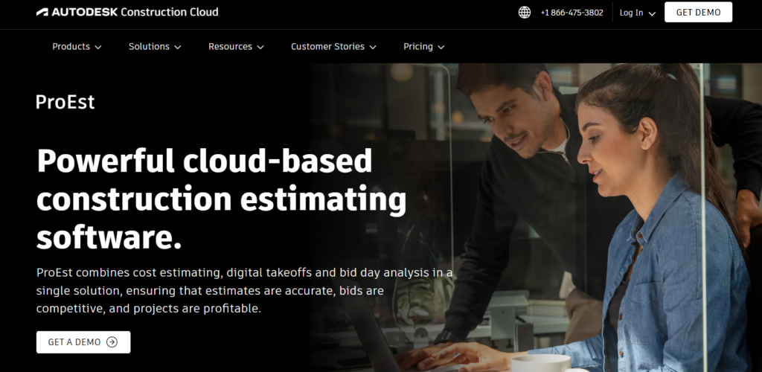Expand the Products chevron arrow
The height and width of the screenshot is (372, 762).
[97, 47]
